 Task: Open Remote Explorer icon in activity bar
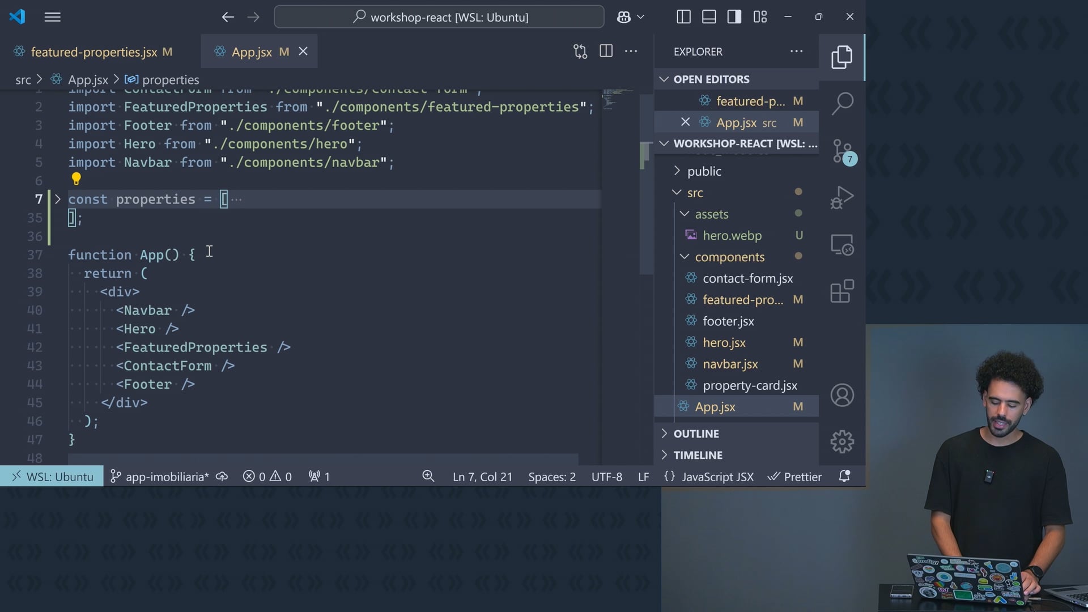tap(842, 245)
